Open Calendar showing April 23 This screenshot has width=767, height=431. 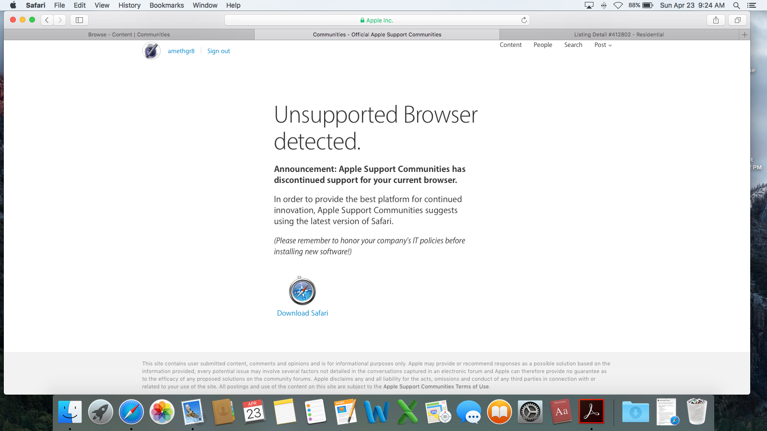tap(254, 411)
